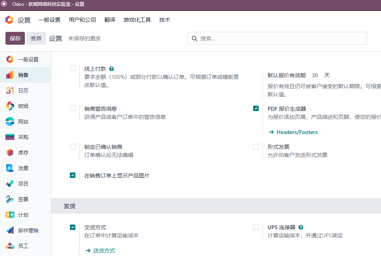Click the 保存 button
381x256 pixels.
(15, 38)
